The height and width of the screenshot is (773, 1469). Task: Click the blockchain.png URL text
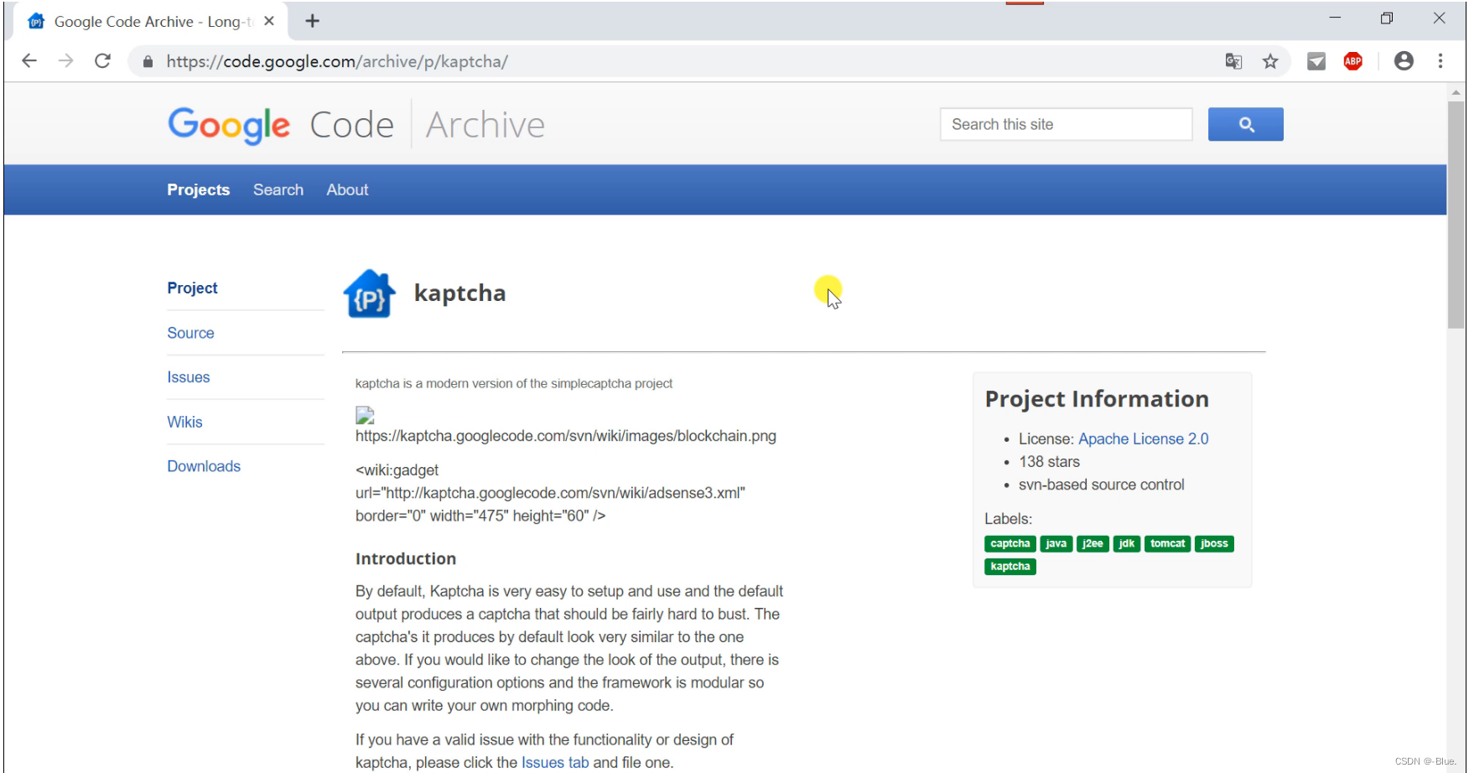(x=566, y=436)
